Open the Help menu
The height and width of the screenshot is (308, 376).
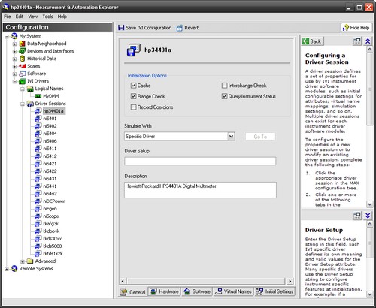click(x=62, y=17)
